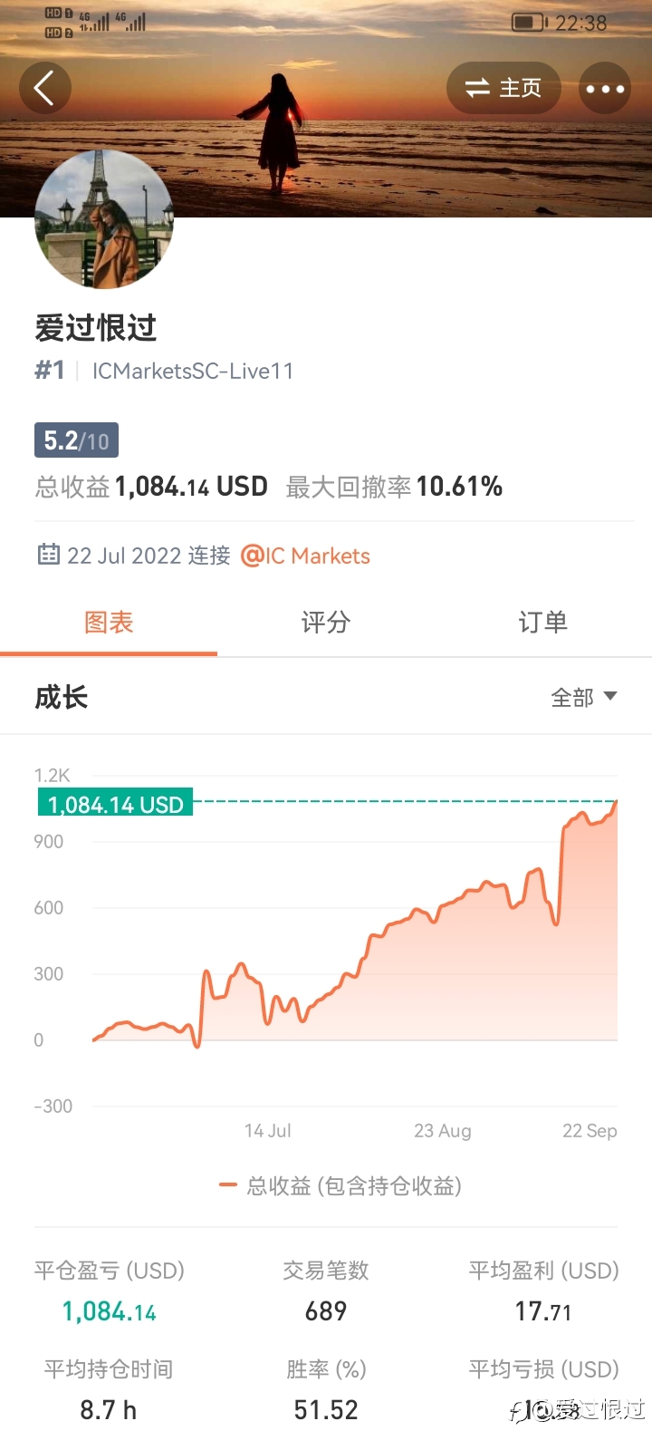Expand the 全部 time range dropdown
652x1450 pixels.
pyautogui.click(x=584, y=697)
